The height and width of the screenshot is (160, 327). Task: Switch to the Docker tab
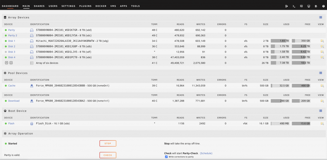[x=101, y=6]
